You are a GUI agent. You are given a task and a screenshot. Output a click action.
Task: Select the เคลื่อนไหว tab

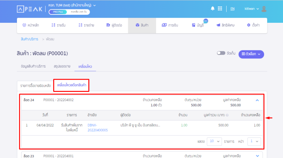pyautogui.click(x=85, y=66)
